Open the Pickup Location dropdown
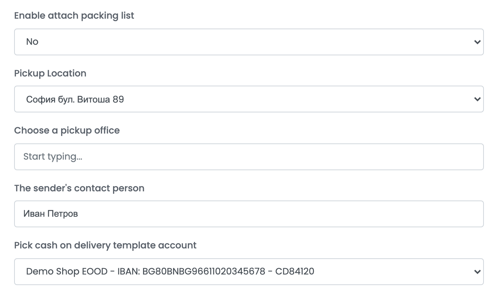The image size is (498, 296). [249, 99]
